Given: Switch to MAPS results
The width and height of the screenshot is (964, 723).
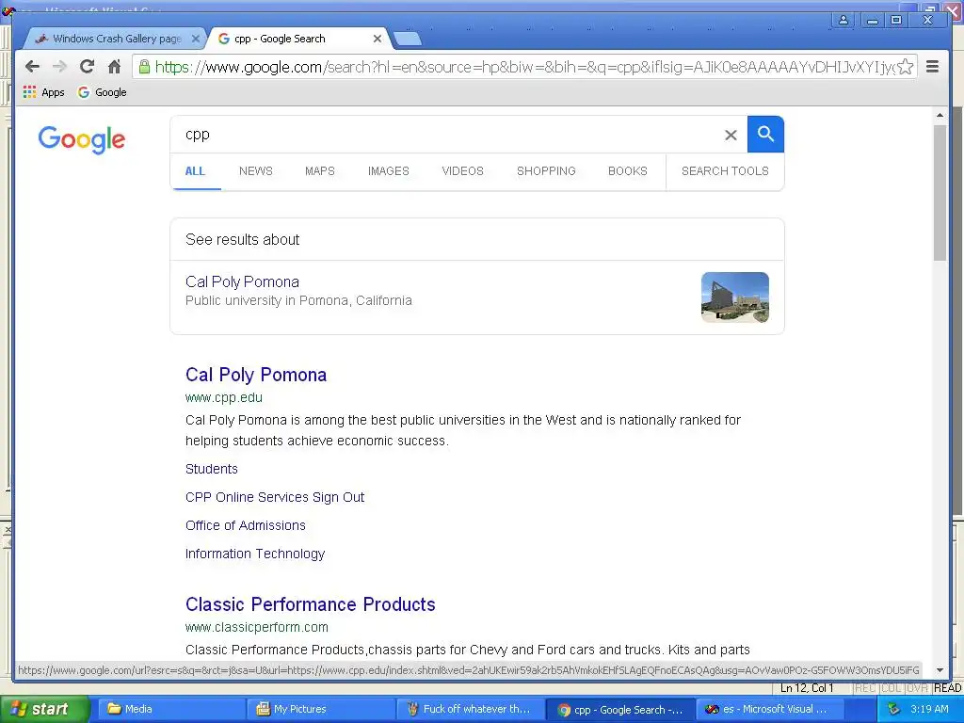Looking at the screenshot, I should pos(320,171).
